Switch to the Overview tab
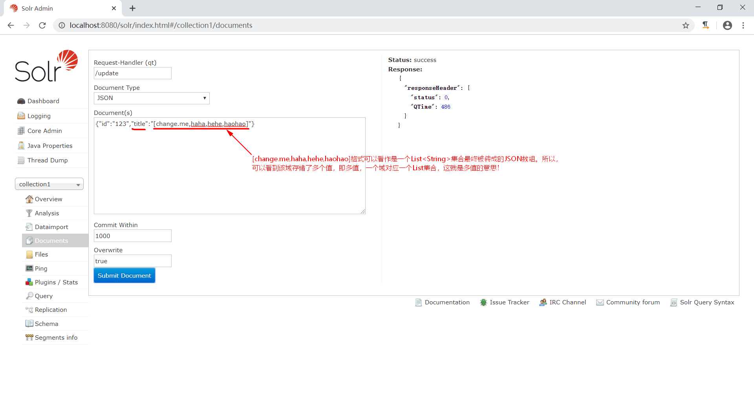Image resolution: width=754 pixels, height=404 pixels. click(x=48, y=199)
